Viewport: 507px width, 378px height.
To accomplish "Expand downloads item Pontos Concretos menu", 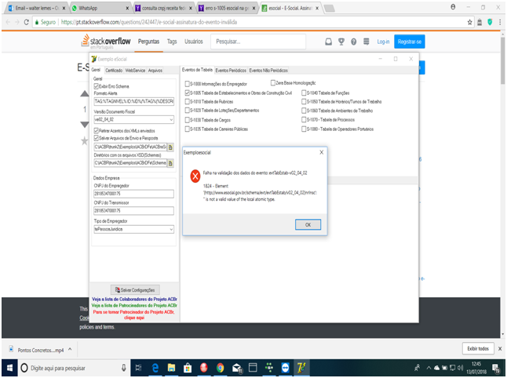I will [70, 349].
